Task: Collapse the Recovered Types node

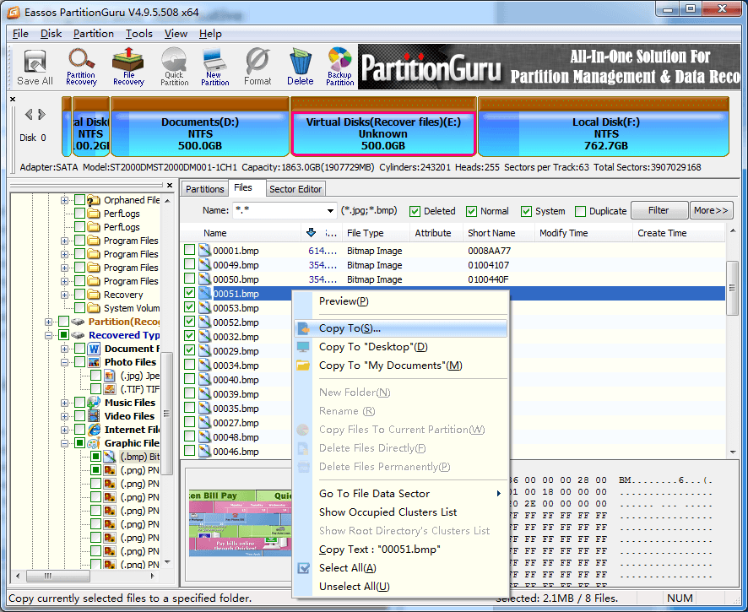Action: point(48,335)
